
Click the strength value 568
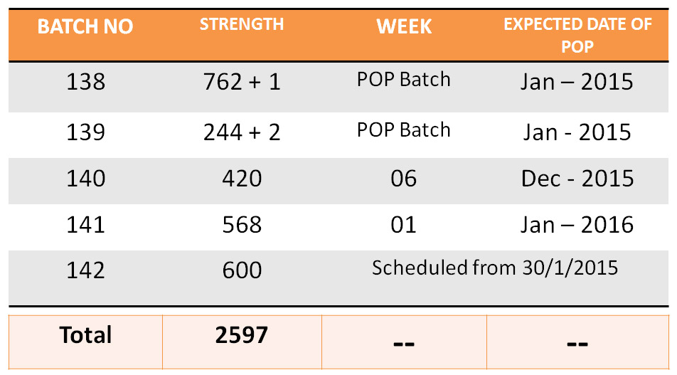(242, 225)
